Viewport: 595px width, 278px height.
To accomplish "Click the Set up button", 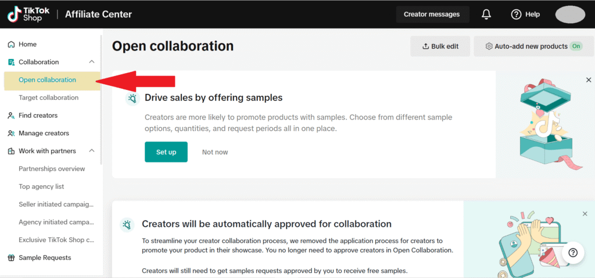I will (x=166, y=152).
